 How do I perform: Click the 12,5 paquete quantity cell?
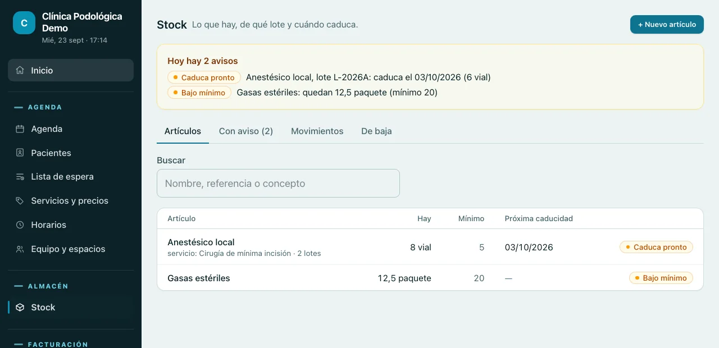point(404,278)
